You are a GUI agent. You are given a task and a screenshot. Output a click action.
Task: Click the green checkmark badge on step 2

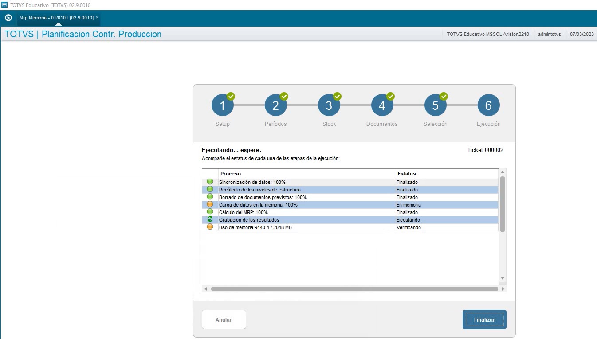pyautogui.click(x=284, y=96)
